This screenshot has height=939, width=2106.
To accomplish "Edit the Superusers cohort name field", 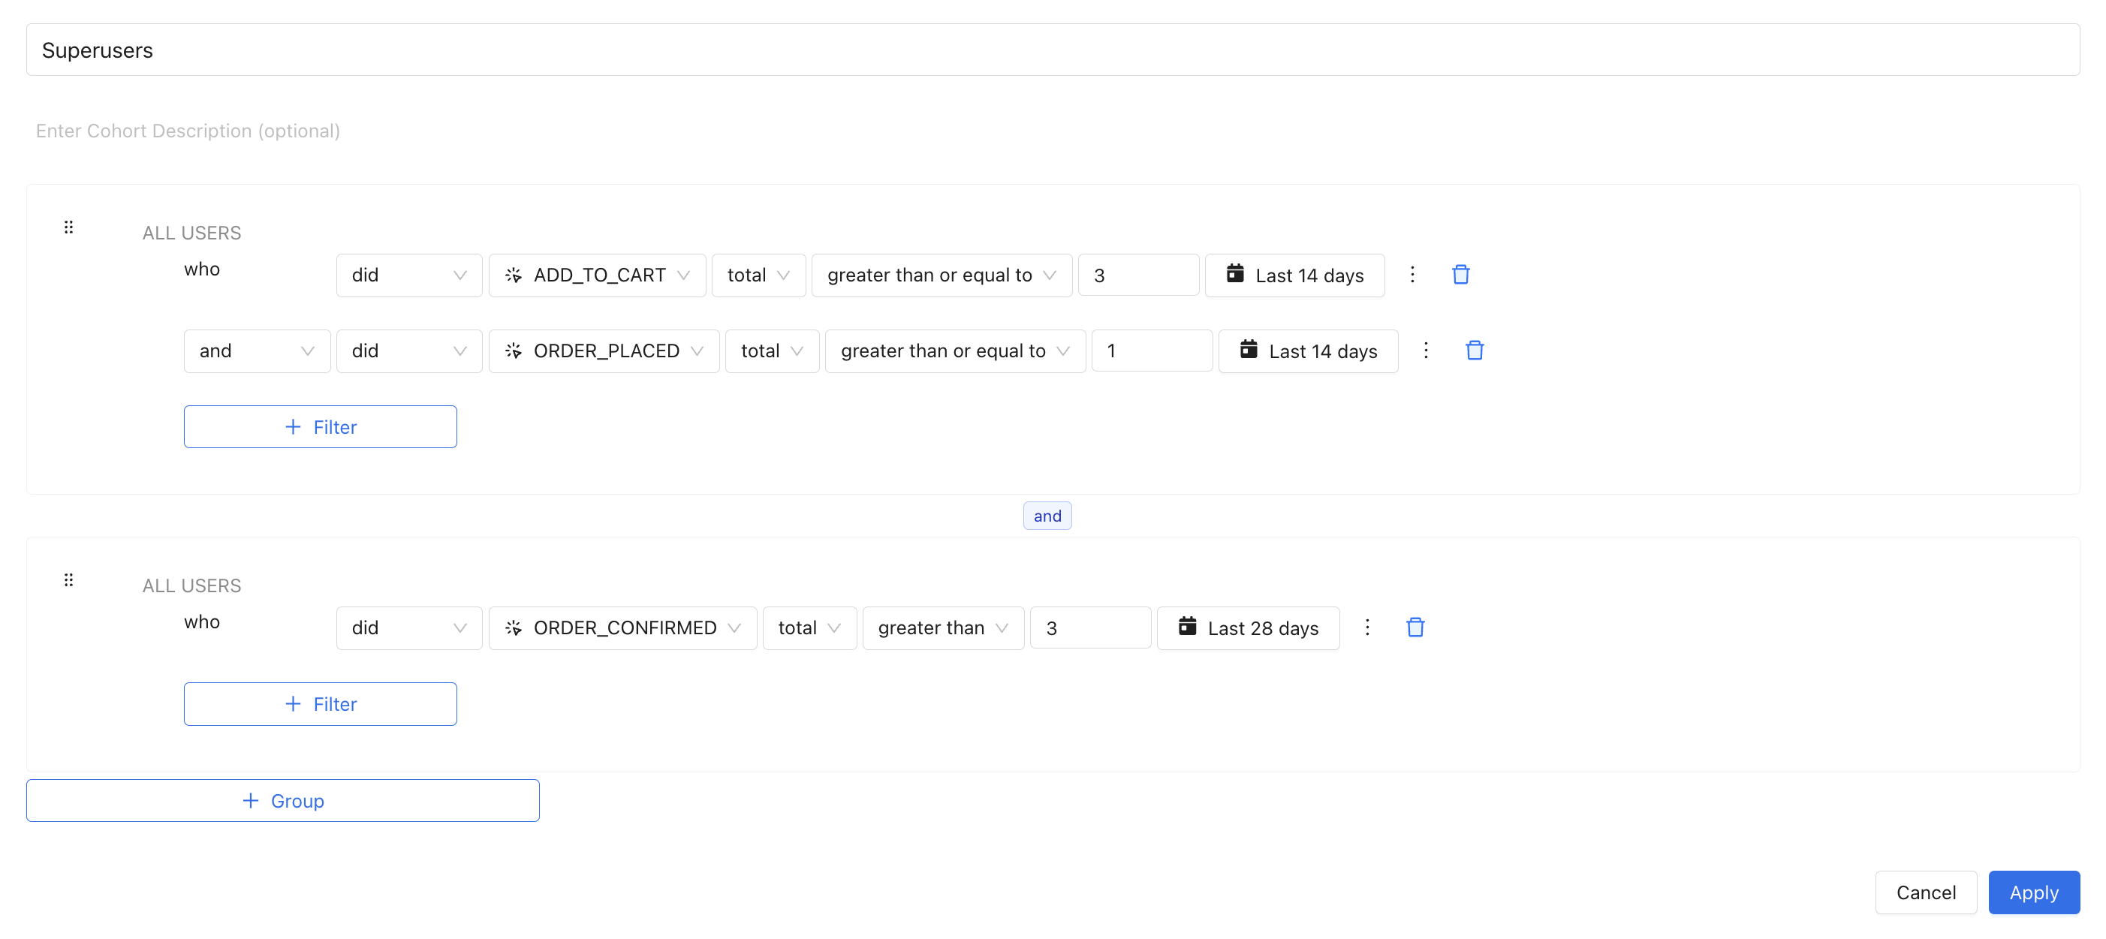I will (x=1051, y=50).
